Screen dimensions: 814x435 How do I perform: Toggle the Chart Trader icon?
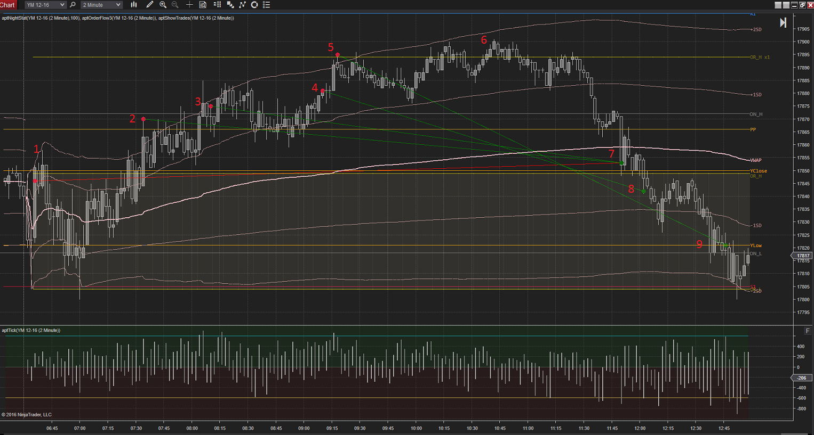(x=217, y=5)
